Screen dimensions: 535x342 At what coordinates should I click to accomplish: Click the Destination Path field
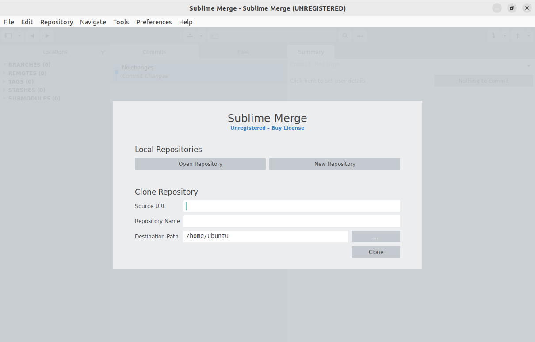click(266, 236)
